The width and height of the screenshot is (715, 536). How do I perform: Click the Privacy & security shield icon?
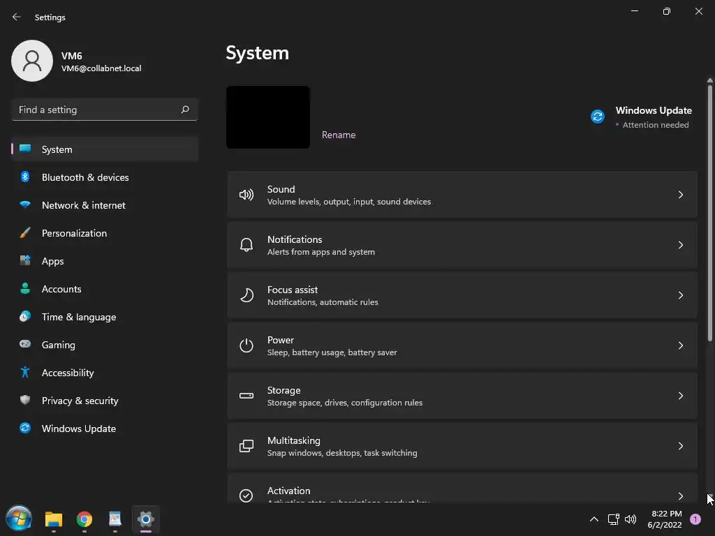[25, 400]
